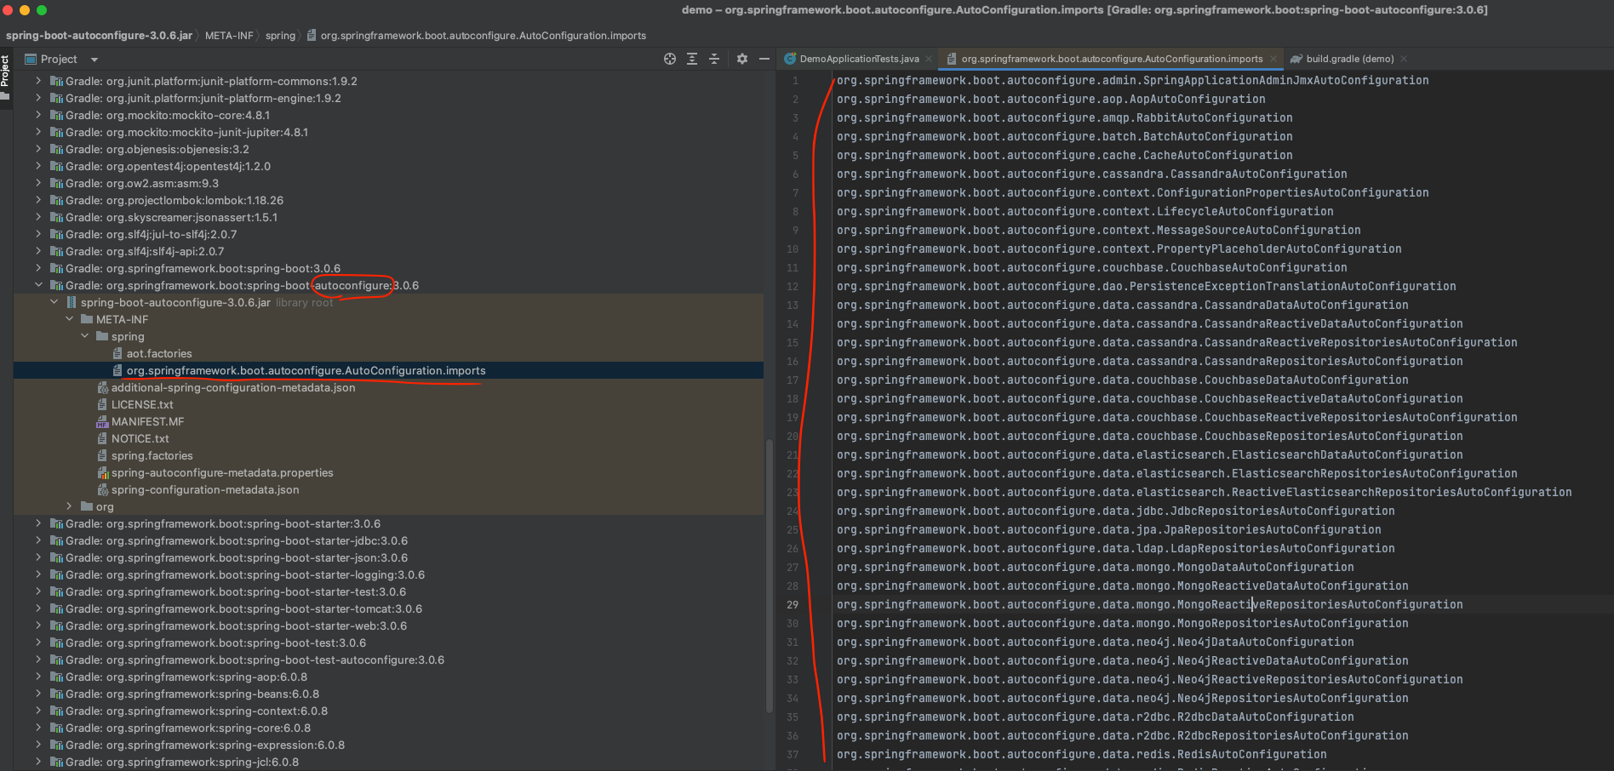
Task: Expand the org folder
Action: (x=70, y=506)
